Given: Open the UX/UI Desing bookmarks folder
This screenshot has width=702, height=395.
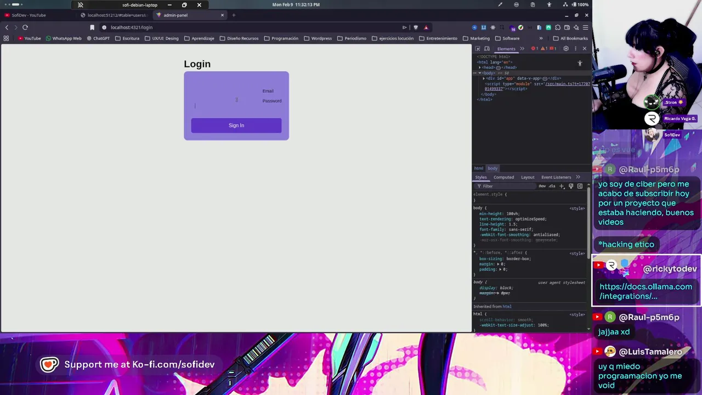Looking at the screenshot, I should [161, 38].
